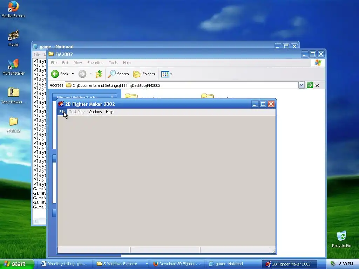The width and height of the screenshot is (359, 269).
Task: Open the File menu in Notepad window
Action: tap(36, 54)
